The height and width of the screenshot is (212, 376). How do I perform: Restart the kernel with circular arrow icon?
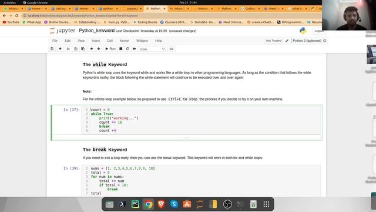click(127, 49)
